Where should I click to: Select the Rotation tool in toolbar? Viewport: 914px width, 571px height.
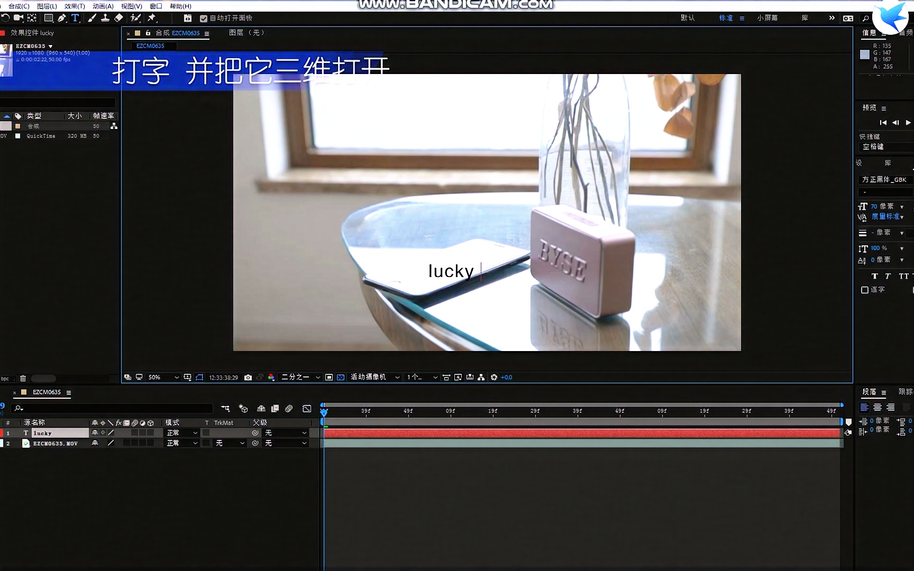pyautogui.click(x=5, y=18)
